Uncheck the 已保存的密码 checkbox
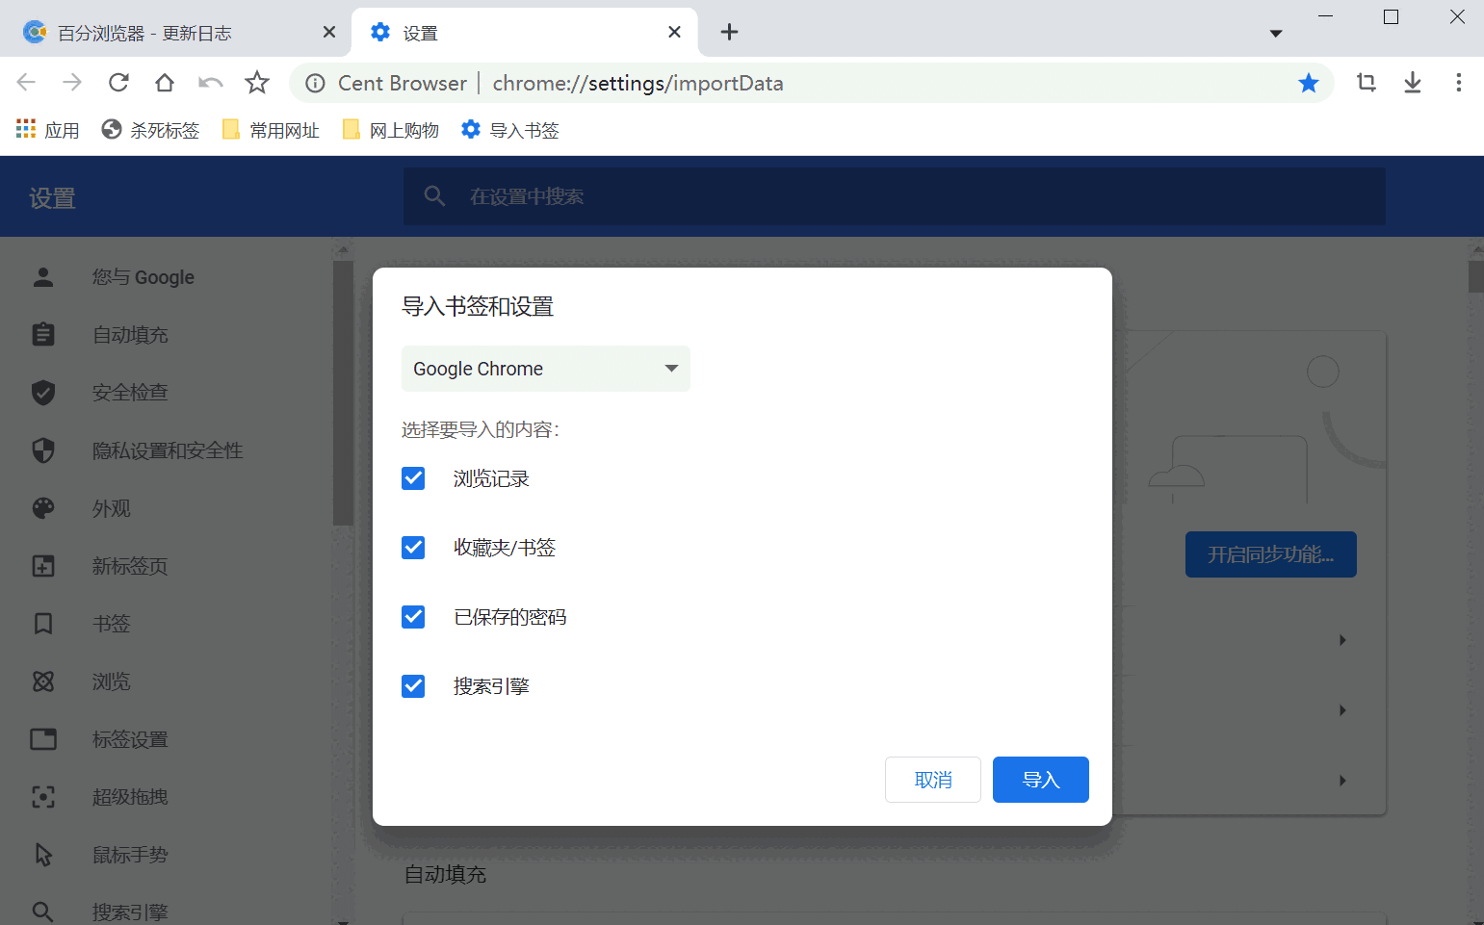Viewport: 1484px width, 925px height. point(413,617)
